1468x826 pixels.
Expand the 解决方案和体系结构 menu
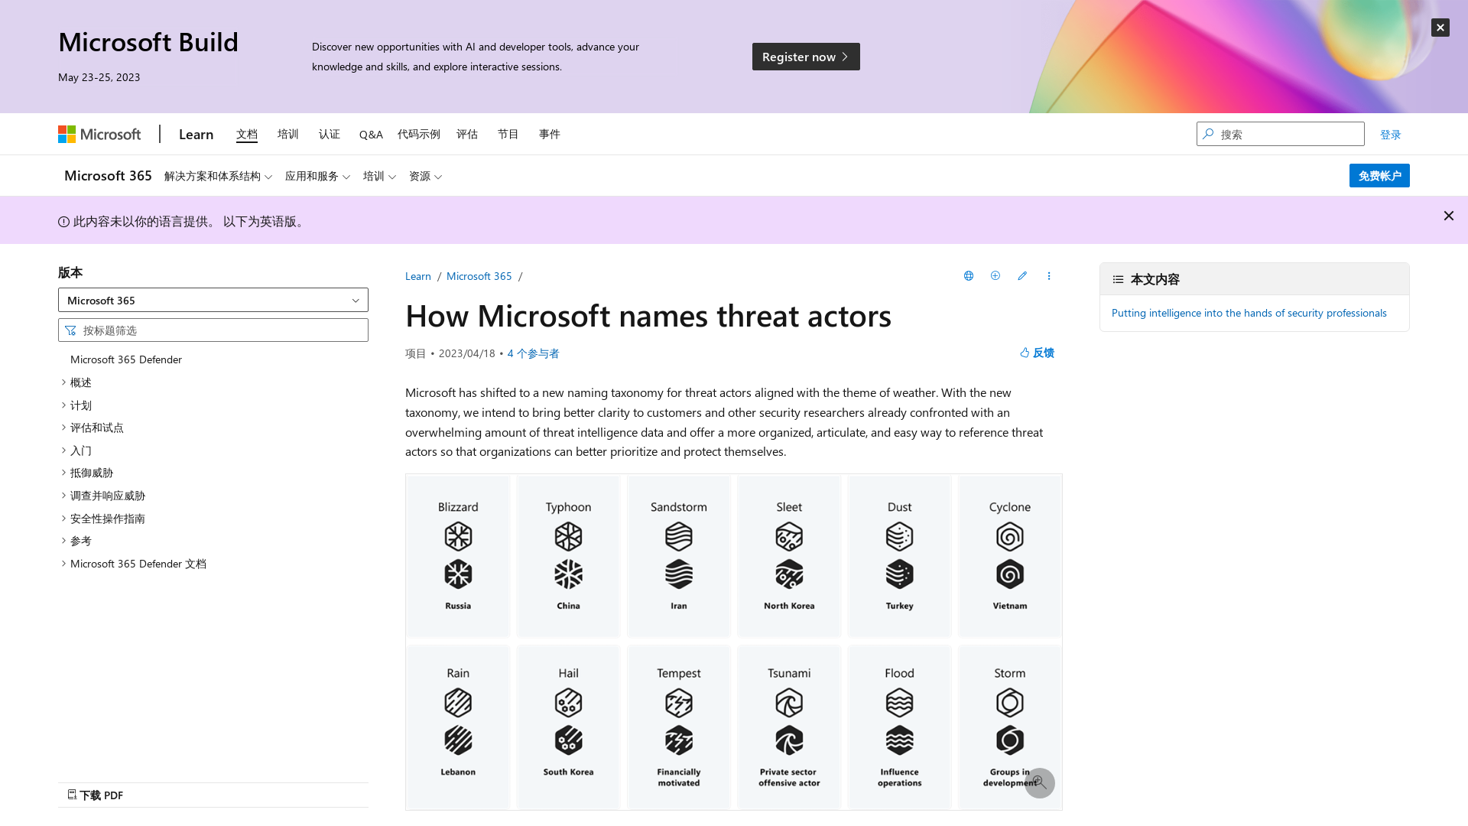[x=218, y=177]
